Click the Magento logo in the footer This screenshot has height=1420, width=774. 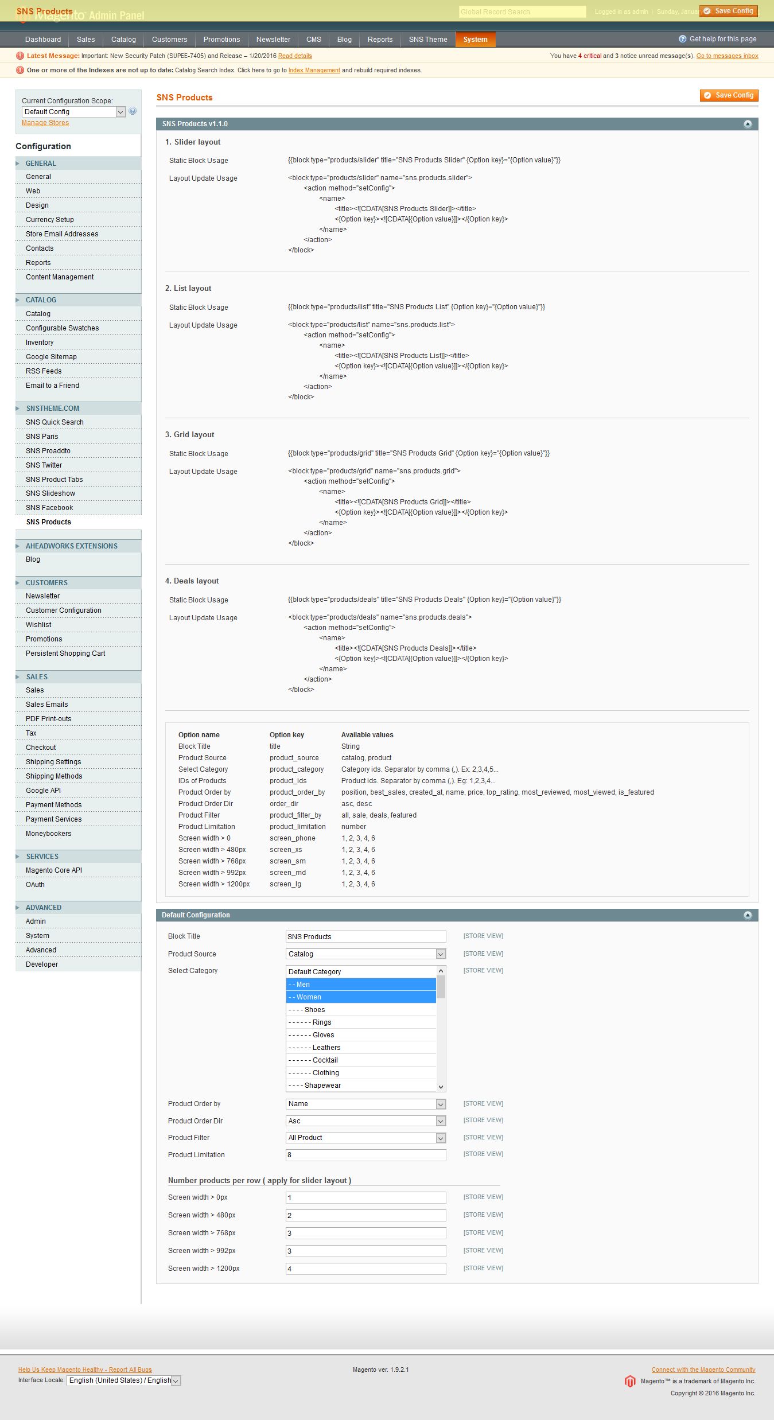[630, 1381]
